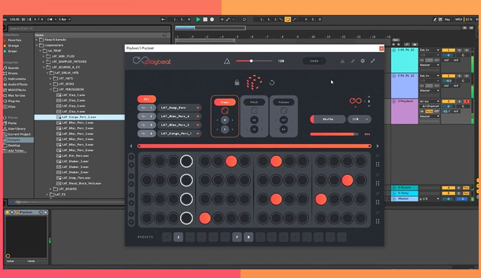Image resolution: width=481 pixels, height=278 pixels.
Task: Click the Ableton browser search field
Action: [89, 29]
